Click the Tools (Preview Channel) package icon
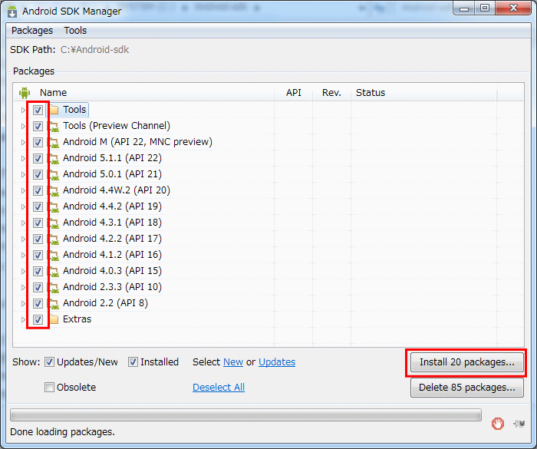The image size is (537, 449). tap(54, 126)
